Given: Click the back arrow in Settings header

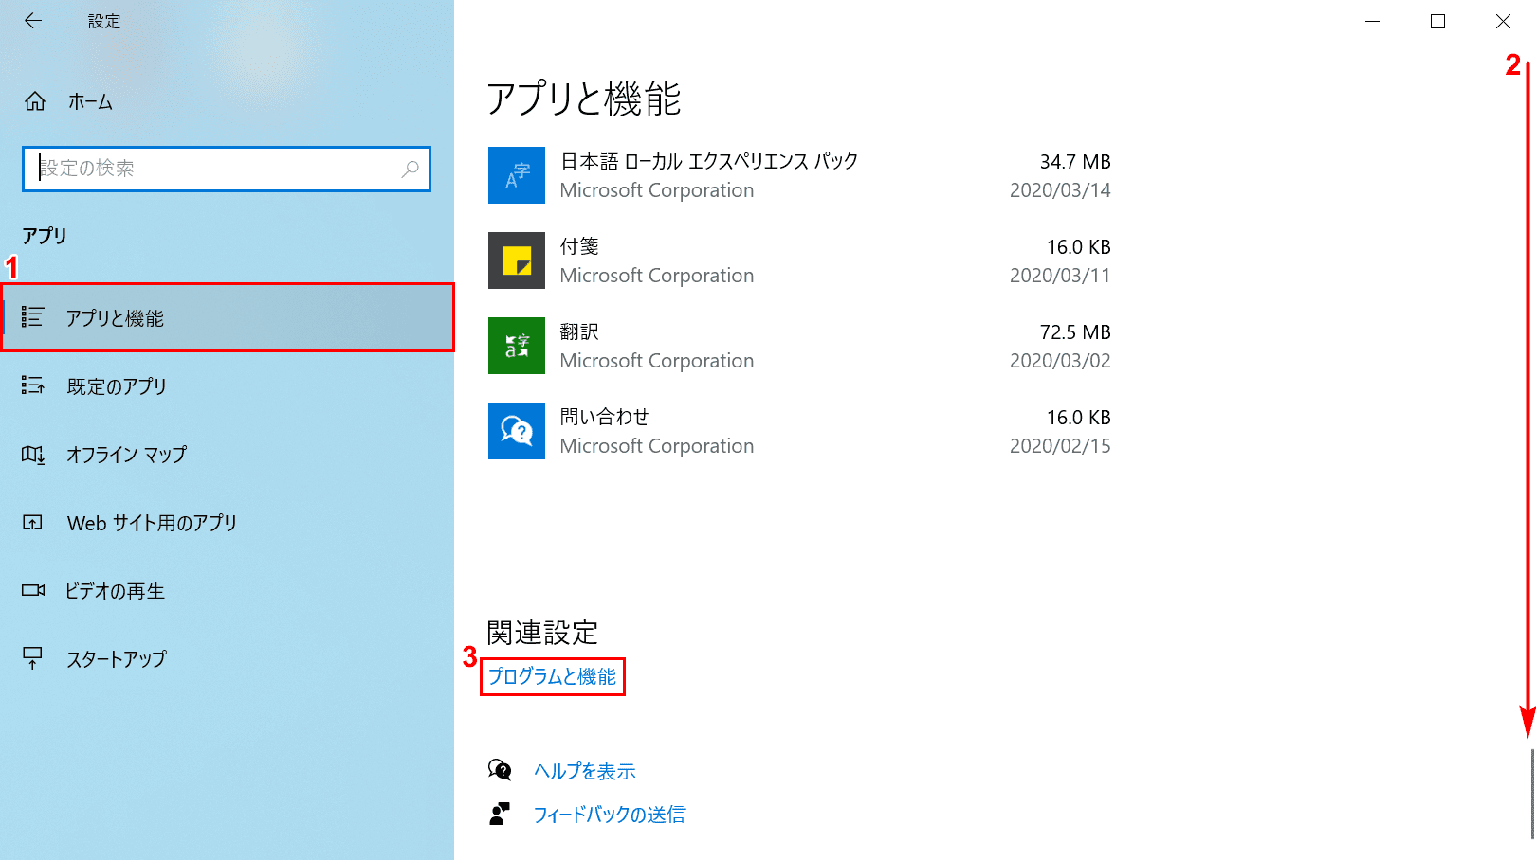Looking at the screenshot, I should 33,21.
